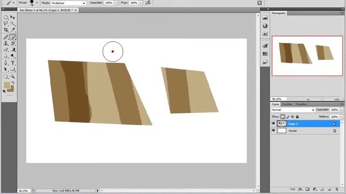Select the Hand tool
The height and width of the screenshot is (194, 346).
[6, 77]
